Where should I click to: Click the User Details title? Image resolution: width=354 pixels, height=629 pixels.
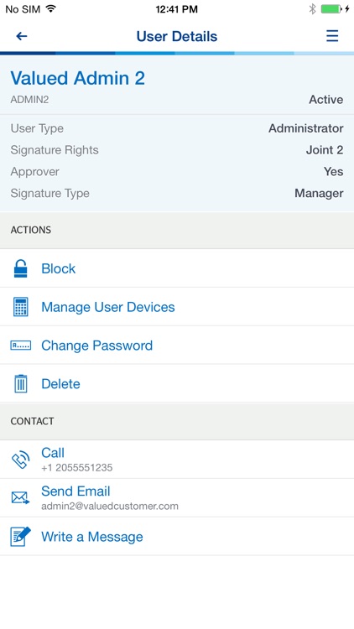click(x=177, y=37)
